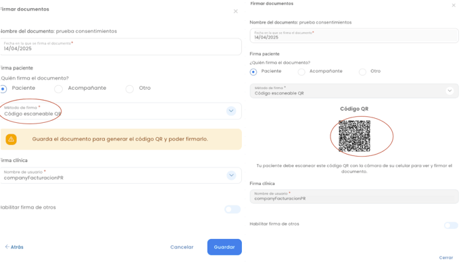The width and height of the screenshot is (465, 264).
Task: Select the Acompañante radio in left dialog
Action: coord(58,89)
